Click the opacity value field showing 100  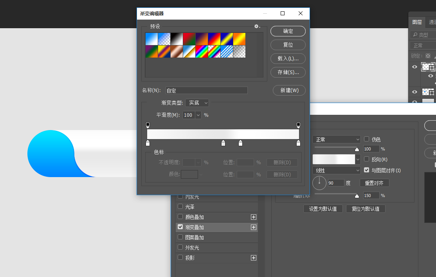[371, 149]
